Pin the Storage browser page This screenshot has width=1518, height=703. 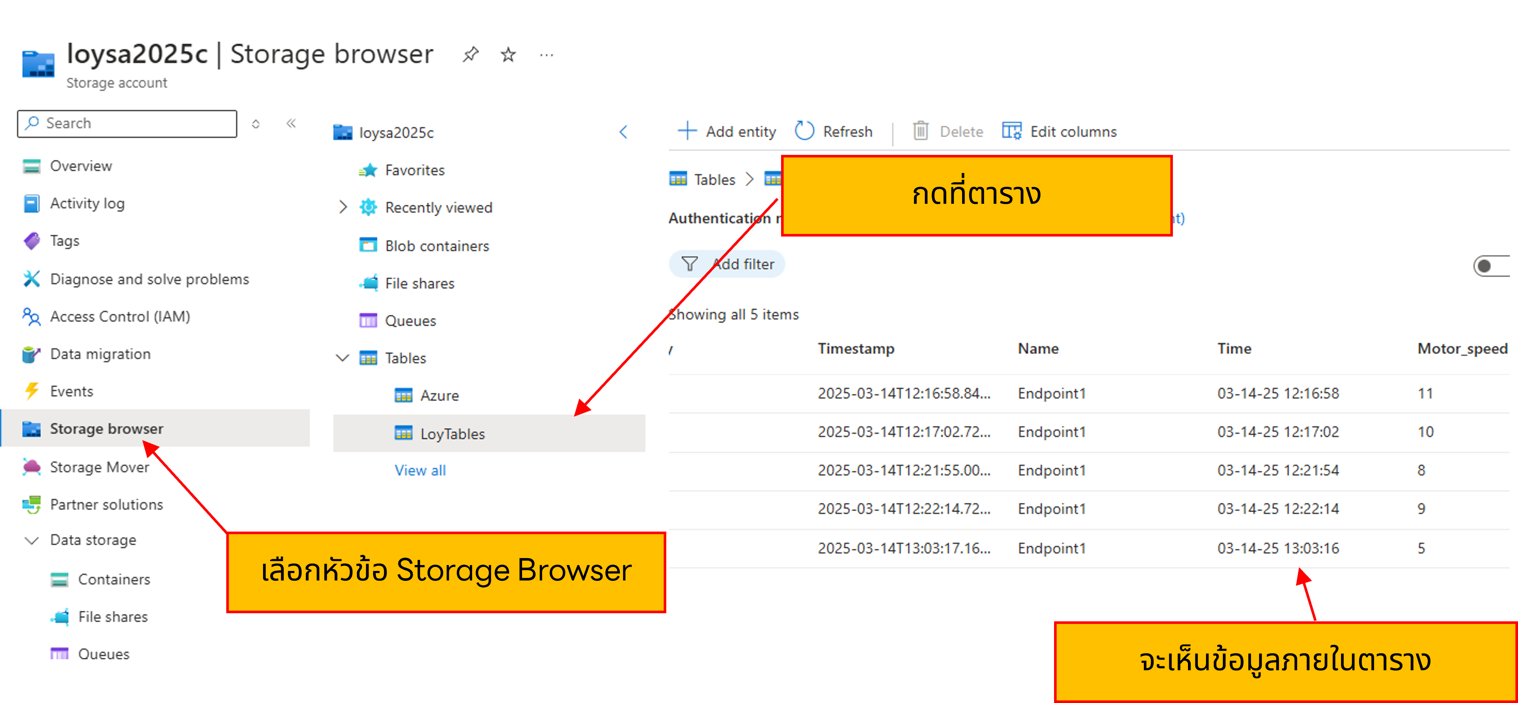470,55
